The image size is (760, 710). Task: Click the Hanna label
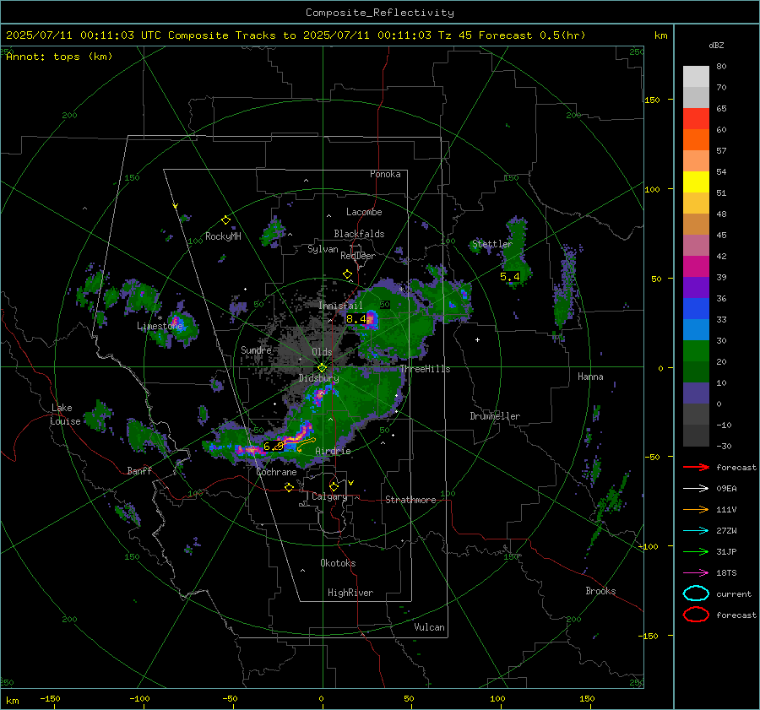coord(590,377)
